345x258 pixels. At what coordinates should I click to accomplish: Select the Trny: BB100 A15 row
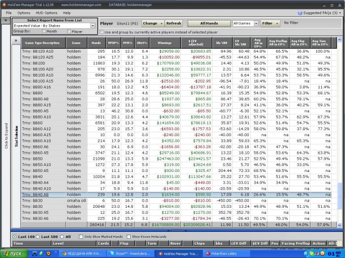click(176, 81)
